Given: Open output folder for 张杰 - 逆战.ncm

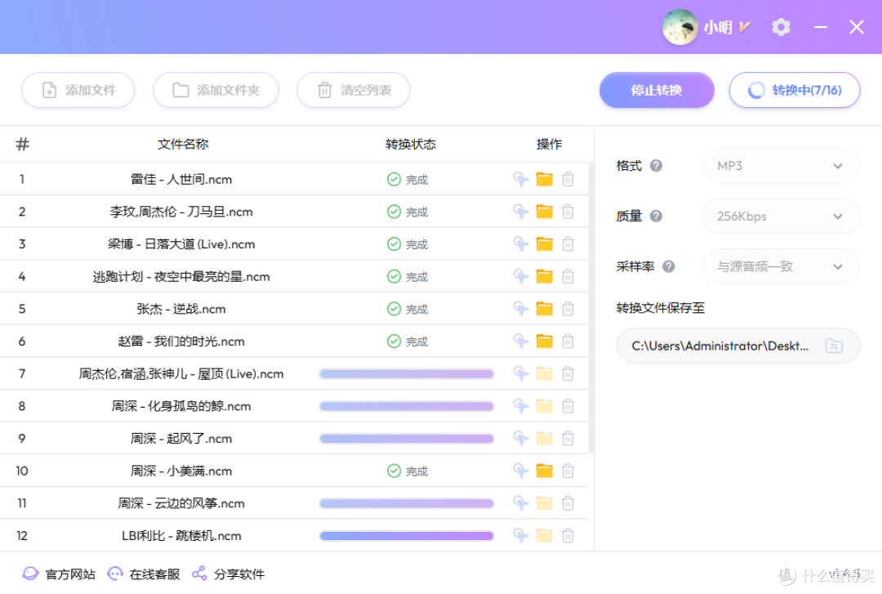Looking at the screenshot, I should pyautogui.click(x=544, y=309).
